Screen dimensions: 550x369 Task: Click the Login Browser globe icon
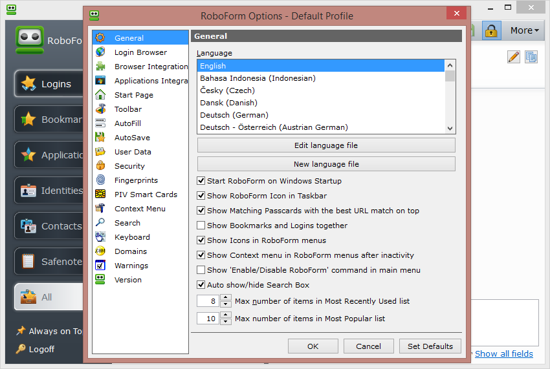point(100,52)
